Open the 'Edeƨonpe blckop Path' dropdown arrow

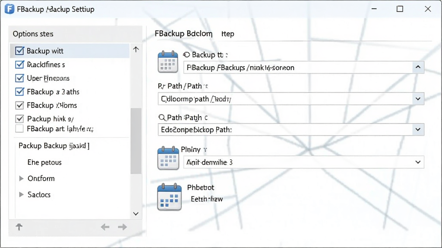(x=418, y=130)
